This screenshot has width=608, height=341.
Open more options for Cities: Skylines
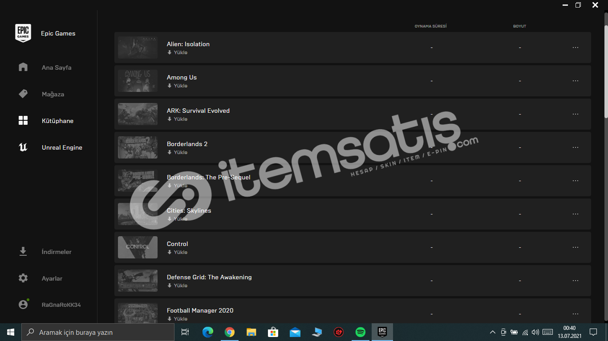coord(576,214)
